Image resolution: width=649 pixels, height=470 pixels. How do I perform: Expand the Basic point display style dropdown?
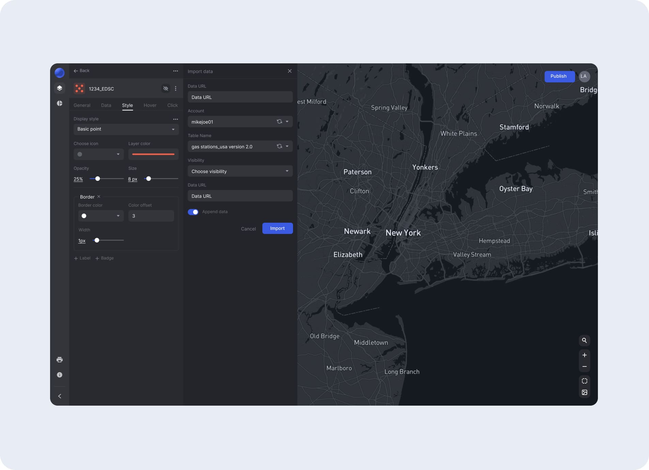pyautogui.click(x=126, y=129)
